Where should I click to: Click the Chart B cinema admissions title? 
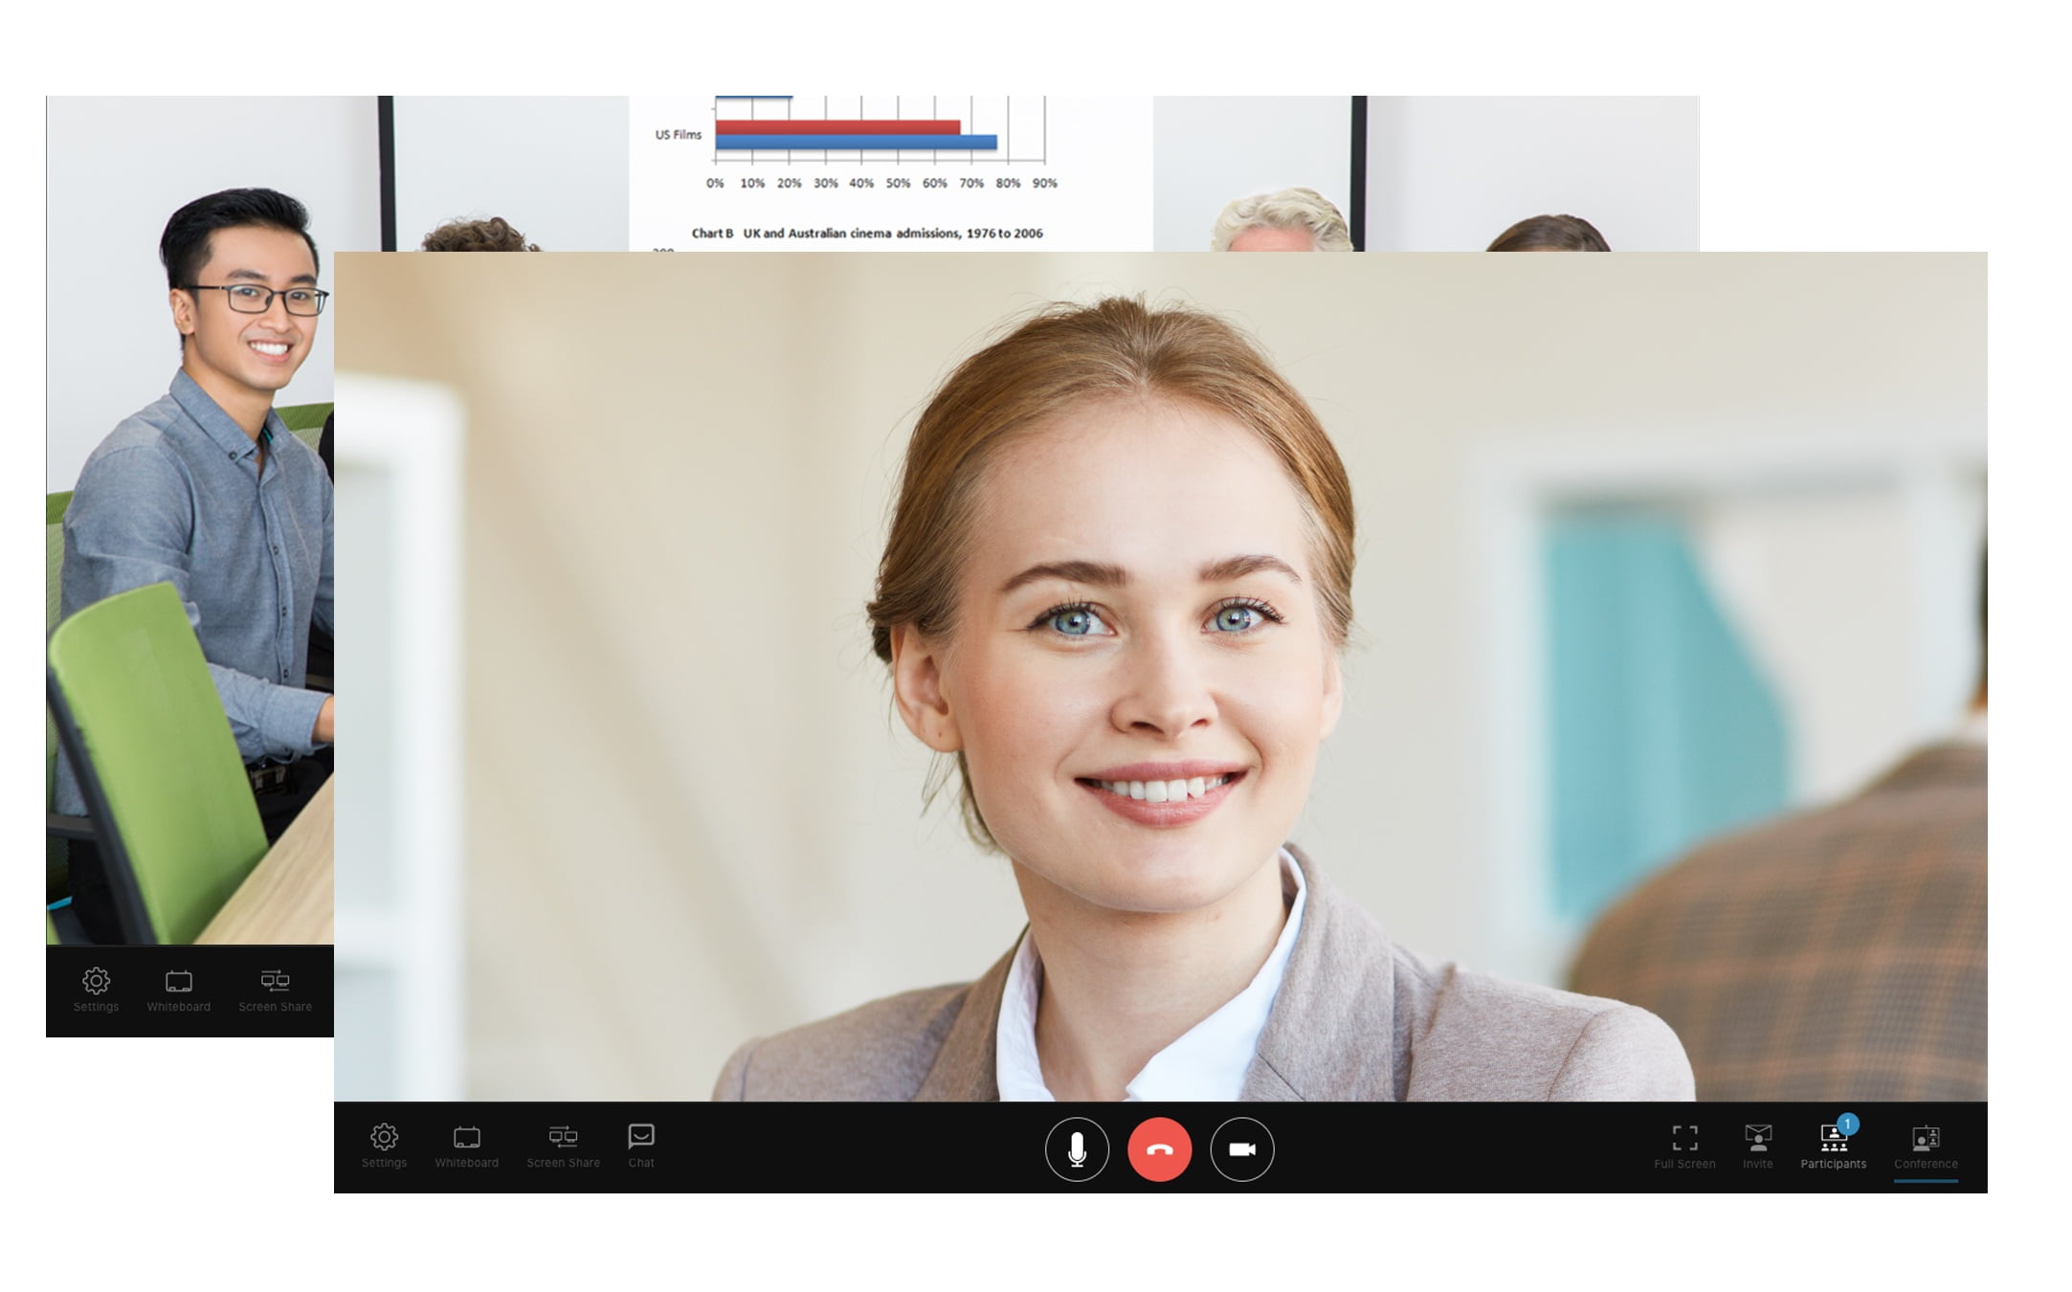[866, 233]
